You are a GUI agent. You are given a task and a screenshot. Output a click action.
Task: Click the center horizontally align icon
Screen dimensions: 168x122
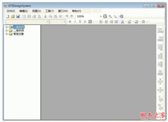click(x=160, y=64)
